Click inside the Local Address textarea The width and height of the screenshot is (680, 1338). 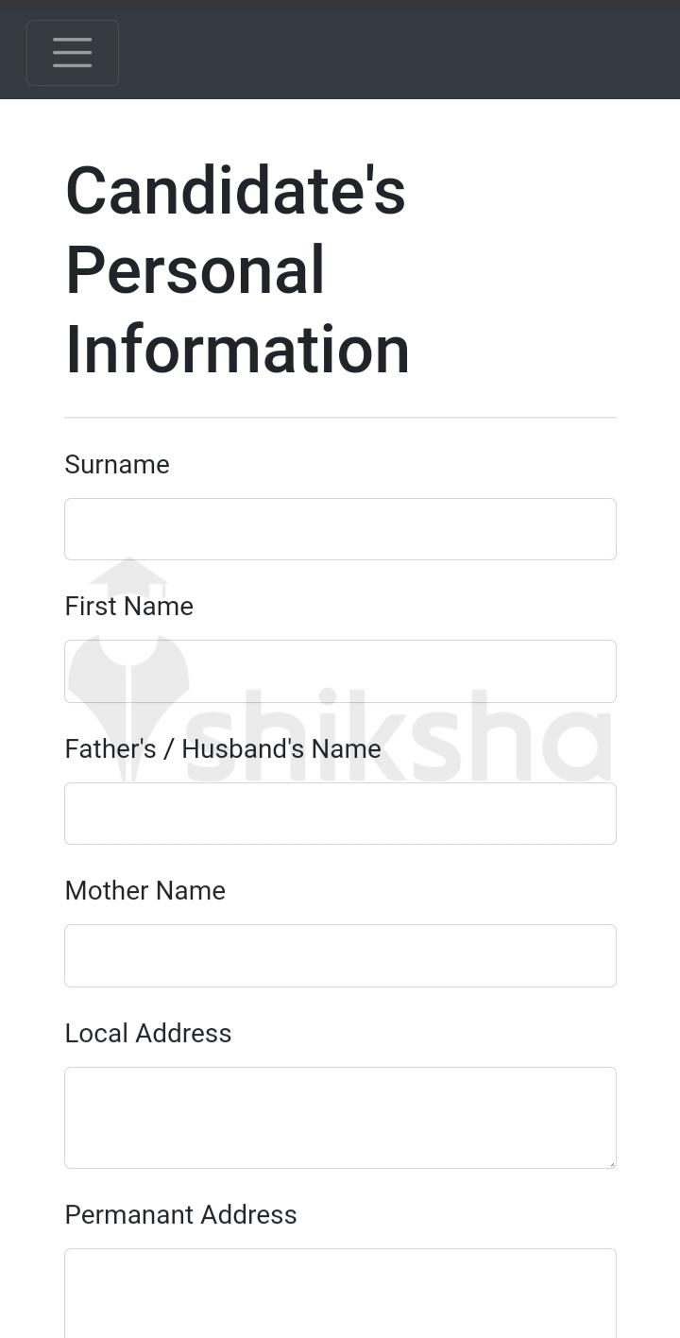pos(340,1115)
